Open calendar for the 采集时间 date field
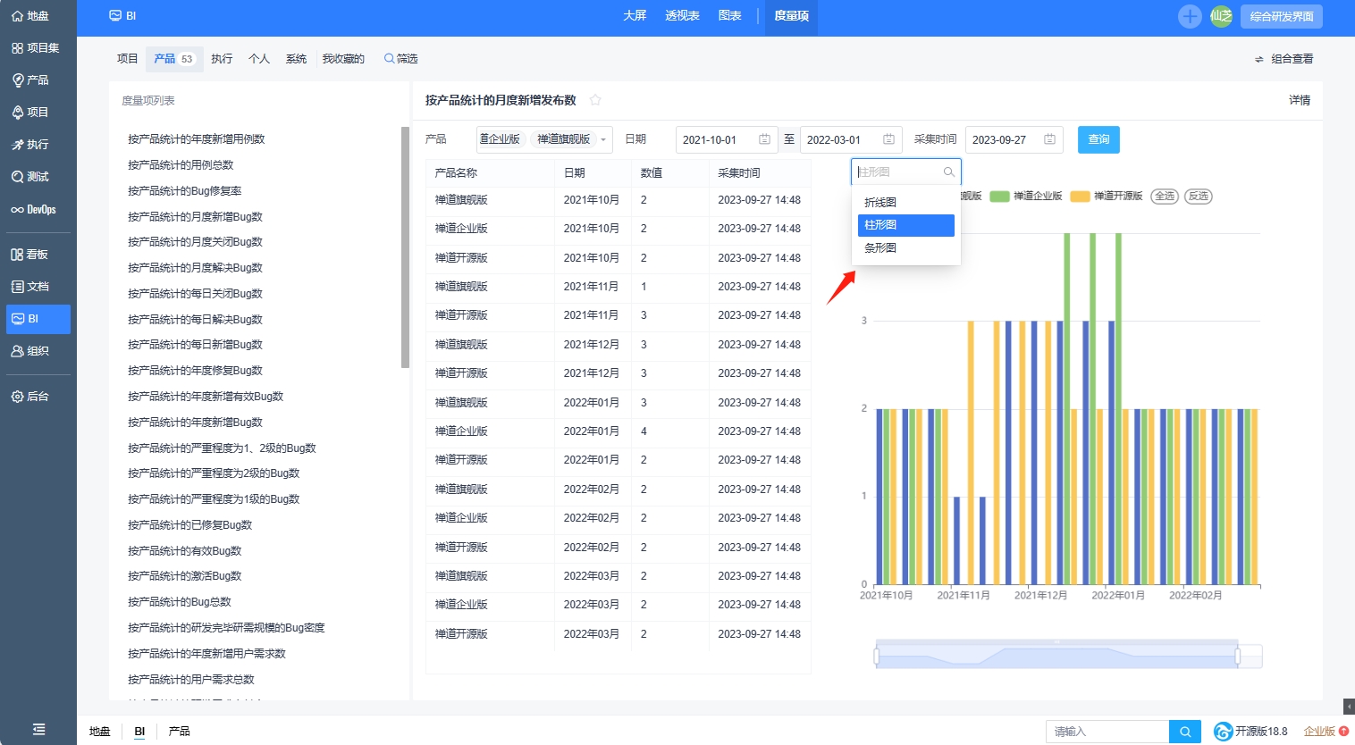This screenshot has height=745, width=1355. point(1049,139)
